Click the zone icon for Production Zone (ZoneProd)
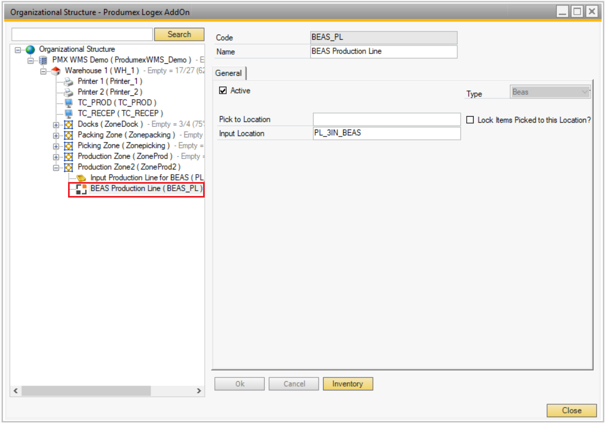Viewport: 605px width, 423px height. pos(68,156)
